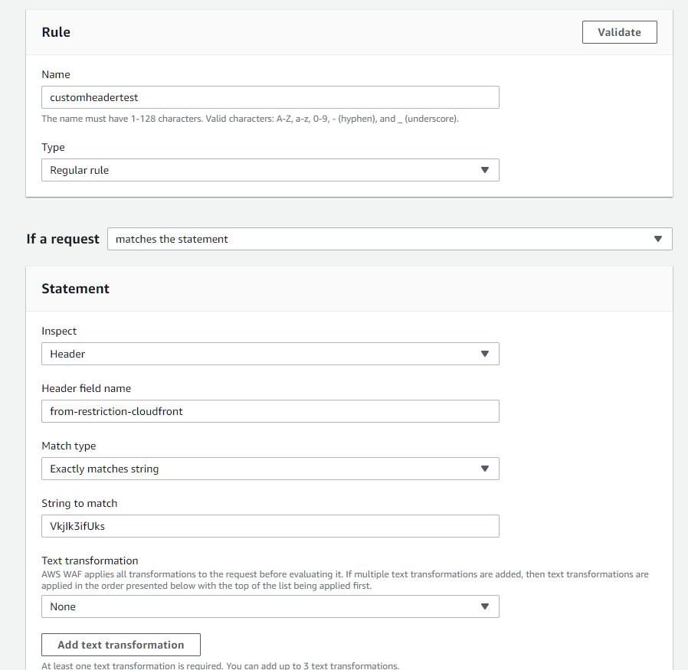This screenshot has height=670, width=688.
Task: Click the arrow icon on the Match type dropdown
Action: (484, 469)
